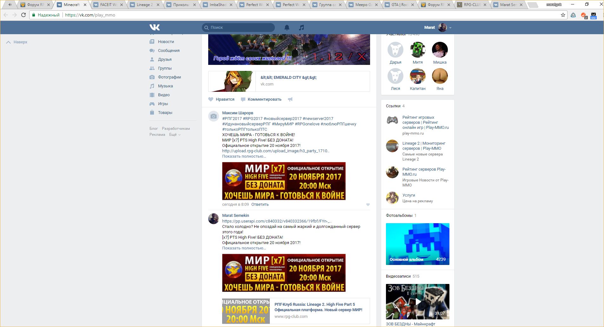Viewport: 604px width, 327px height.
Task: Open the РПГ-Клуб Russia link preview
Action: [296, 311]
